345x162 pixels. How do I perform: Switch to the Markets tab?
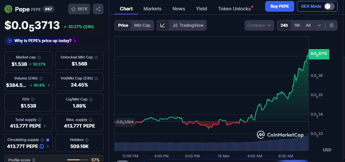152,9
